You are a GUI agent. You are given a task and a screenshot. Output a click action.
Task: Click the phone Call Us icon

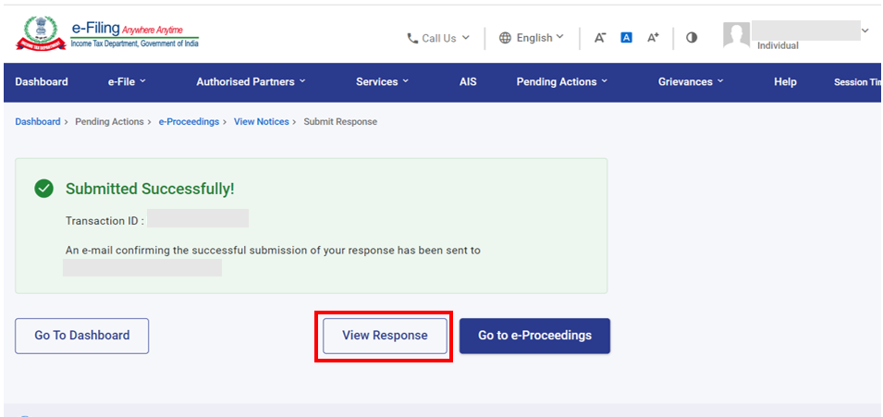[x=412, y=38]
